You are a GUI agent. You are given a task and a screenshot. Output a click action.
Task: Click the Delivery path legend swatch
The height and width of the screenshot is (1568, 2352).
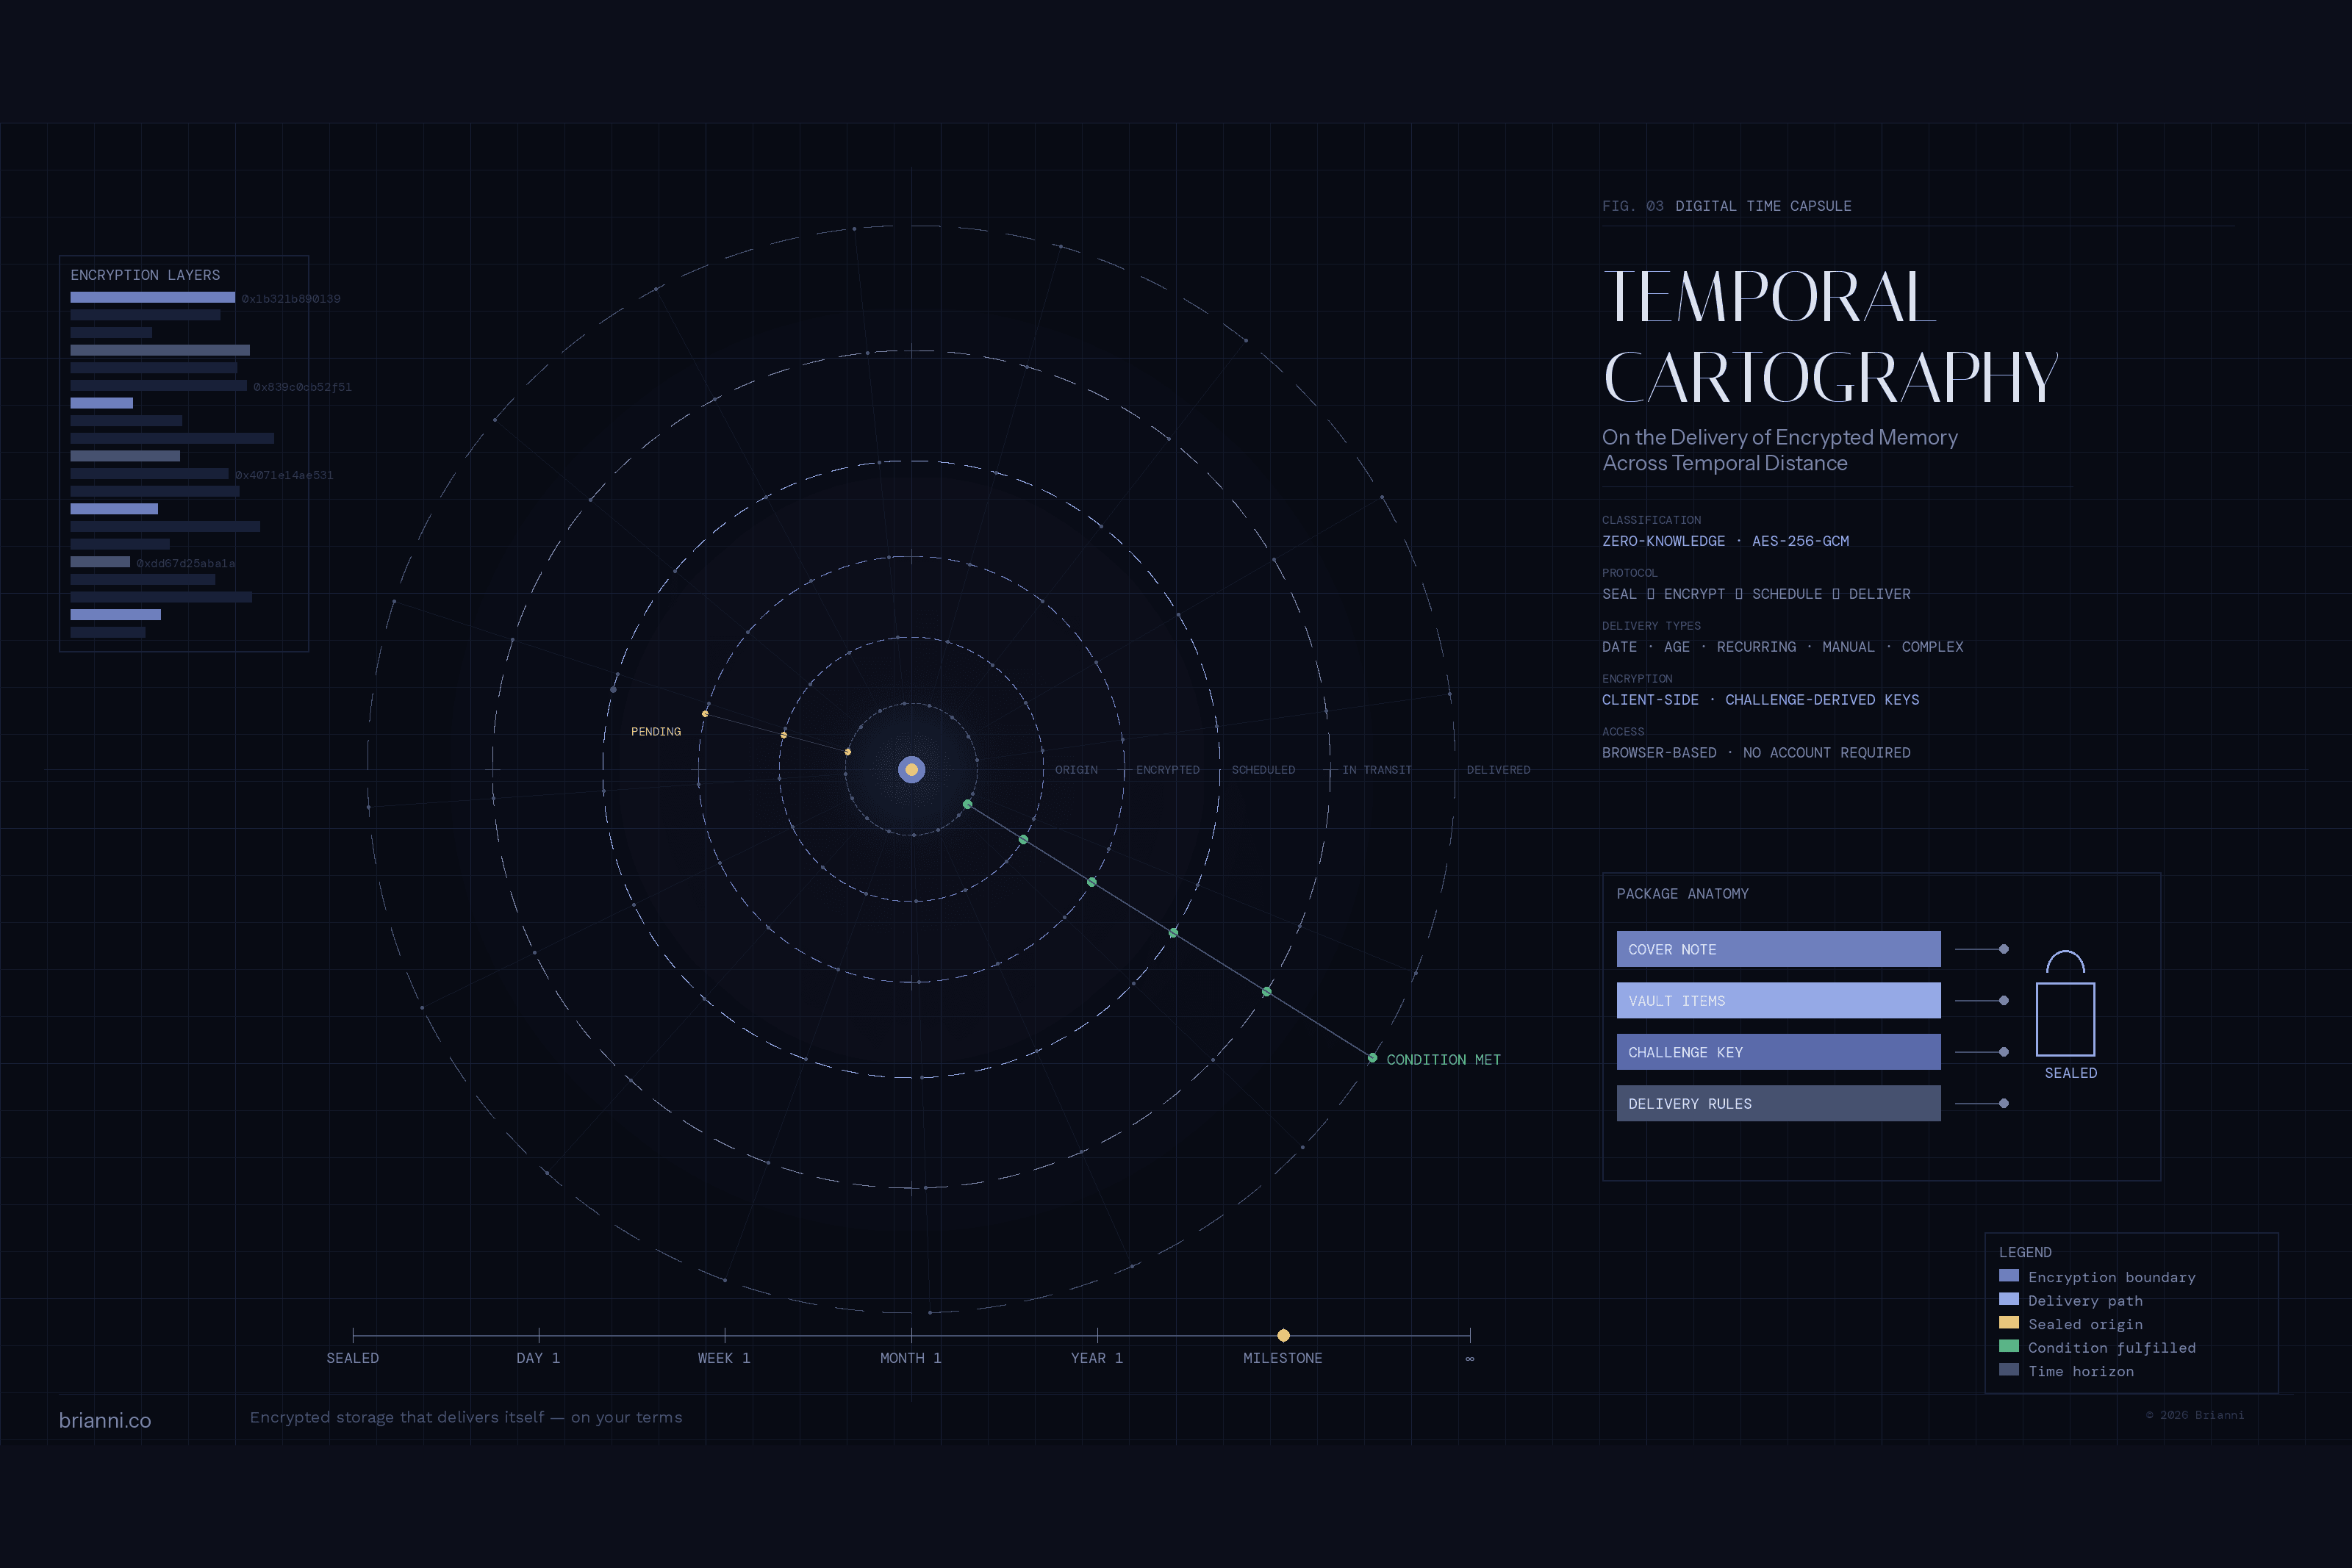tap(2008, 1299)
